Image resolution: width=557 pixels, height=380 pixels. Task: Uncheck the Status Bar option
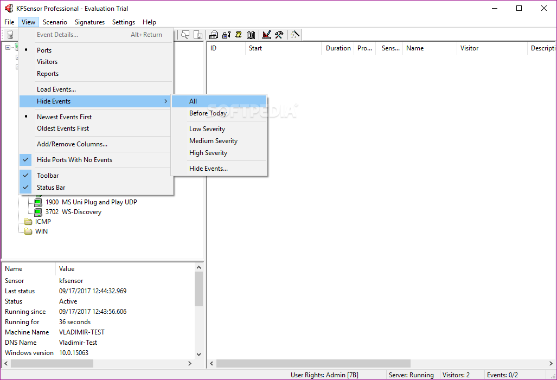96,188
